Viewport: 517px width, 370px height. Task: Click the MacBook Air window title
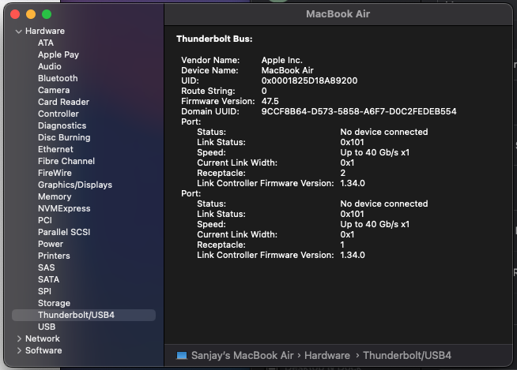point(338,14)
